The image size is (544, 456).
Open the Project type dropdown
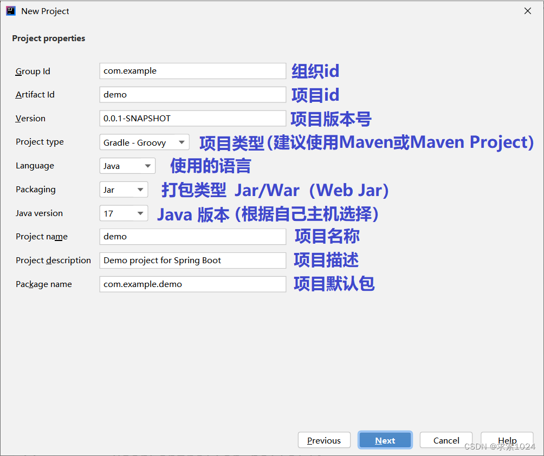click(x=144, y=142)
